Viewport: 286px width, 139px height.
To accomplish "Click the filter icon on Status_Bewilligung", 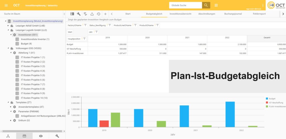I will pyautogui.click(x=109, y=25).
